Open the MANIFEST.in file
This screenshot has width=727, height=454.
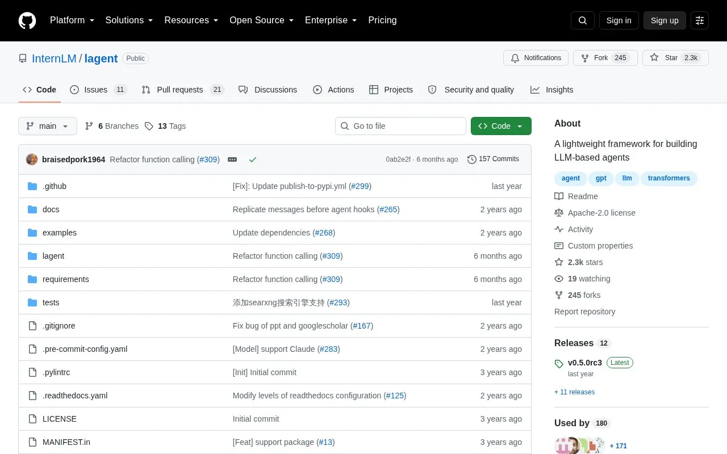pyautogui.click(x=66, y=442)
